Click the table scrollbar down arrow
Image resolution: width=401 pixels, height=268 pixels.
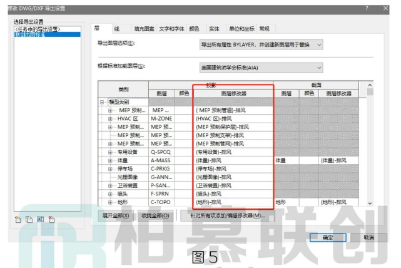click(370, 204)
